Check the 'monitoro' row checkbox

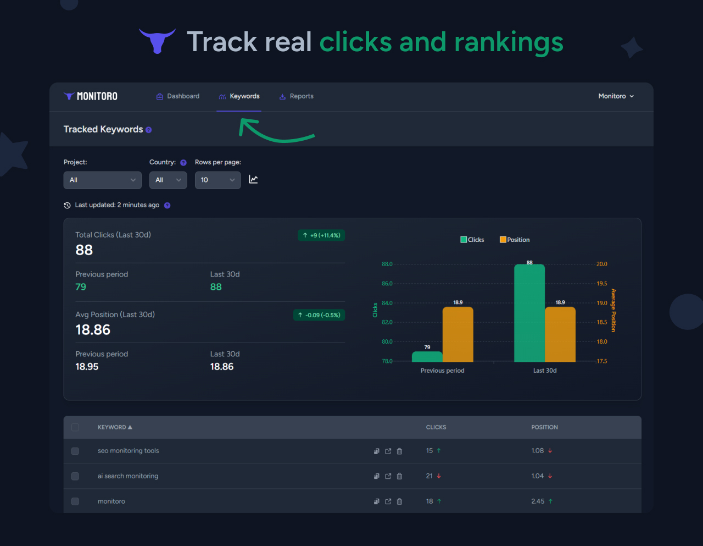[75, 501]
